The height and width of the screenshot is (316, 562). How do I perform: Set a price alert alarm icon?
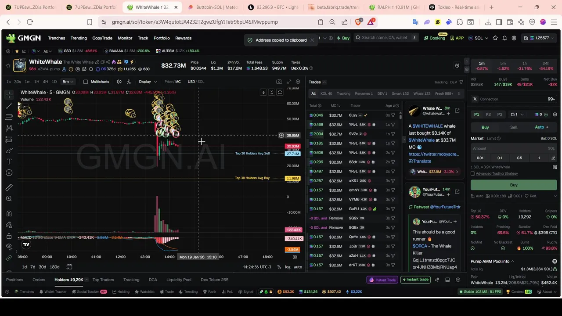point(457,65)
